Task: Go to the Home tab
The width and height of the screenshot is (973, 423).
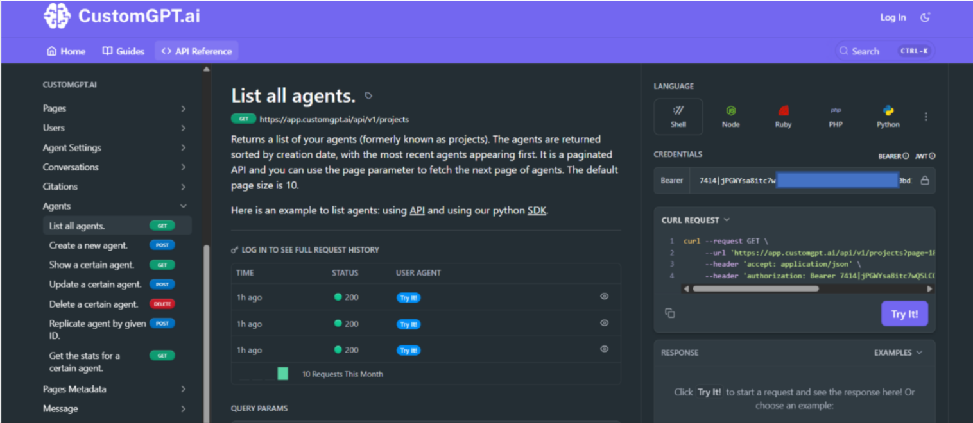Action: (66, 51)
